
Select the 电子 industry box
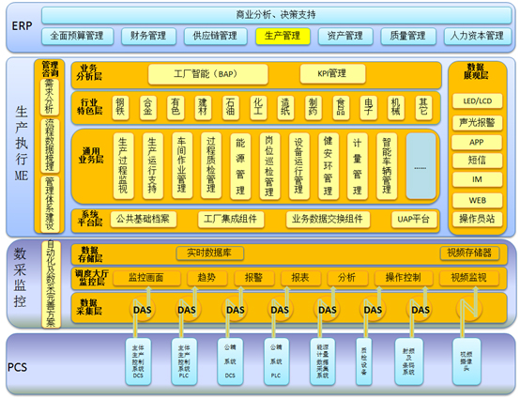click(369, 107)
